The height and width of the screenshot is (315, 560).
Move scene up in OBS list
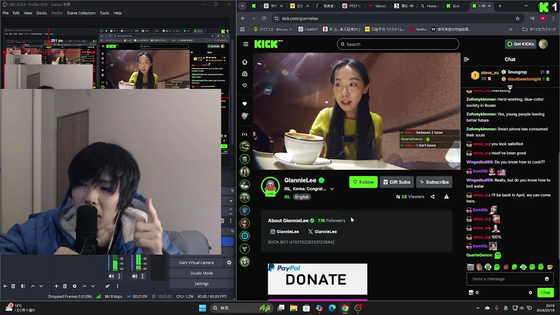[x=33, y=286]
